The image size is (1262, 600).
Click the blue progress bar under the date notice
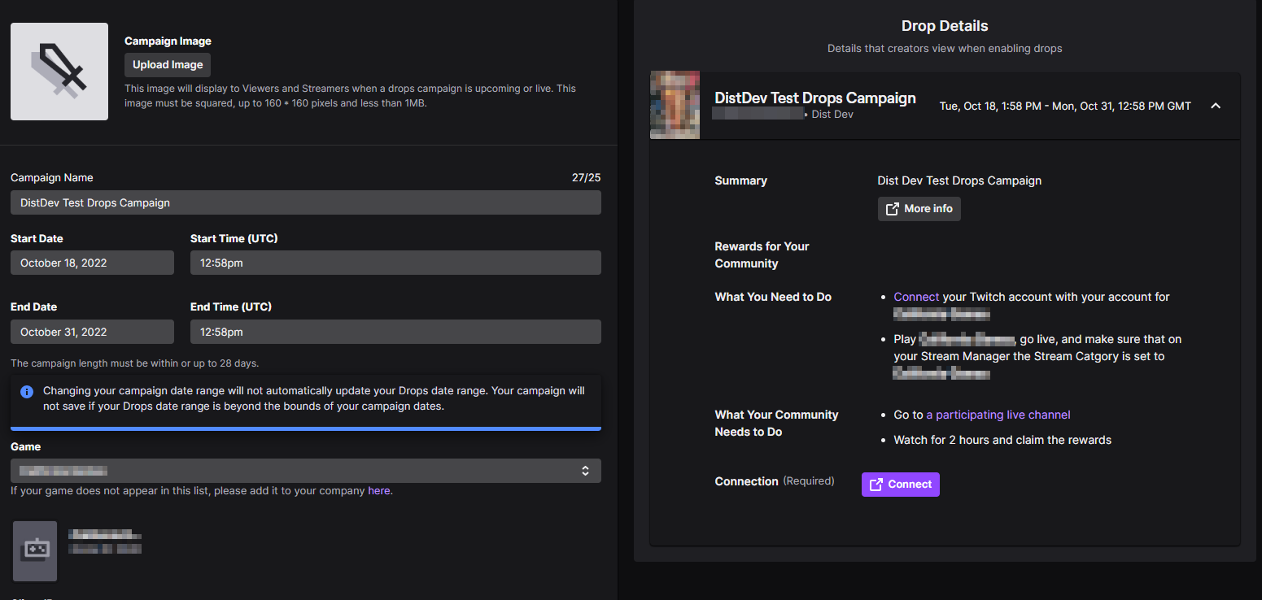click(x=305, y=428)
